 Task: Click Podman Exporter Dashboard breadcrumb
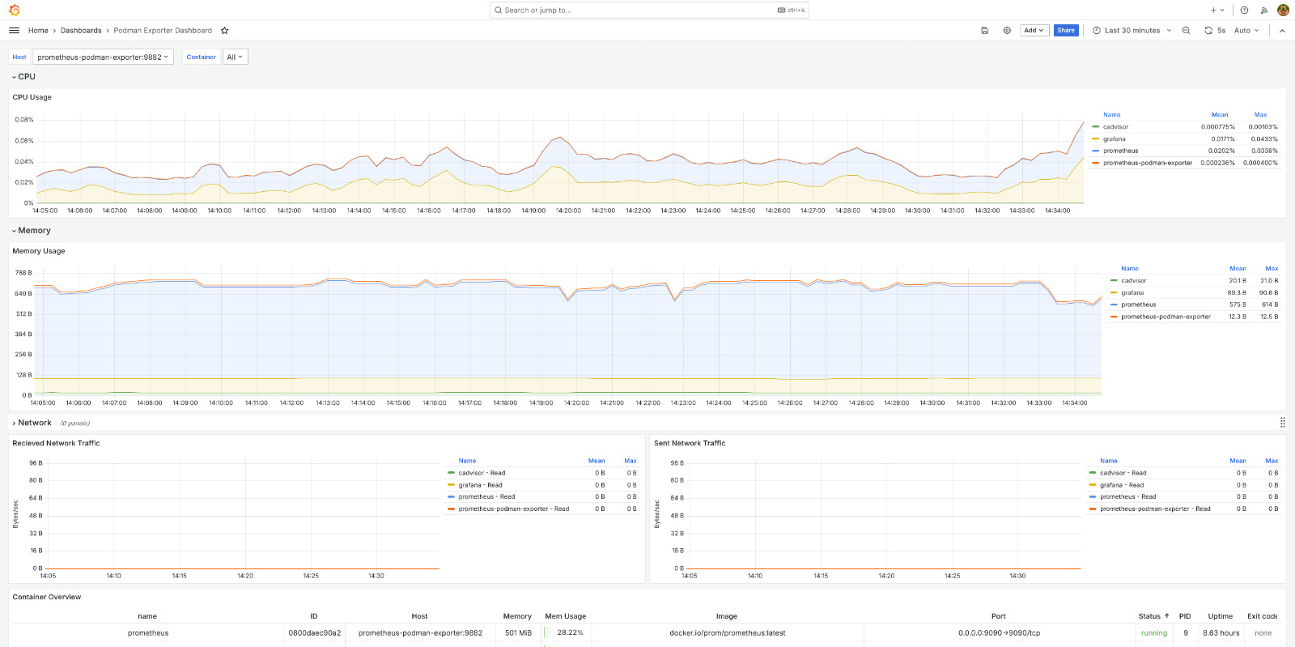click(x=163, y=31)
